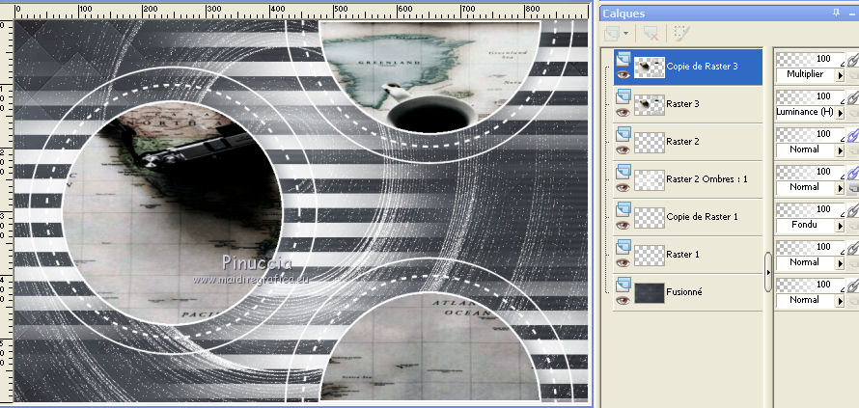Open Raster 1 Normal blend mode arrow
The width and height of the screenshot is (859, 408).
click(840, 263)
